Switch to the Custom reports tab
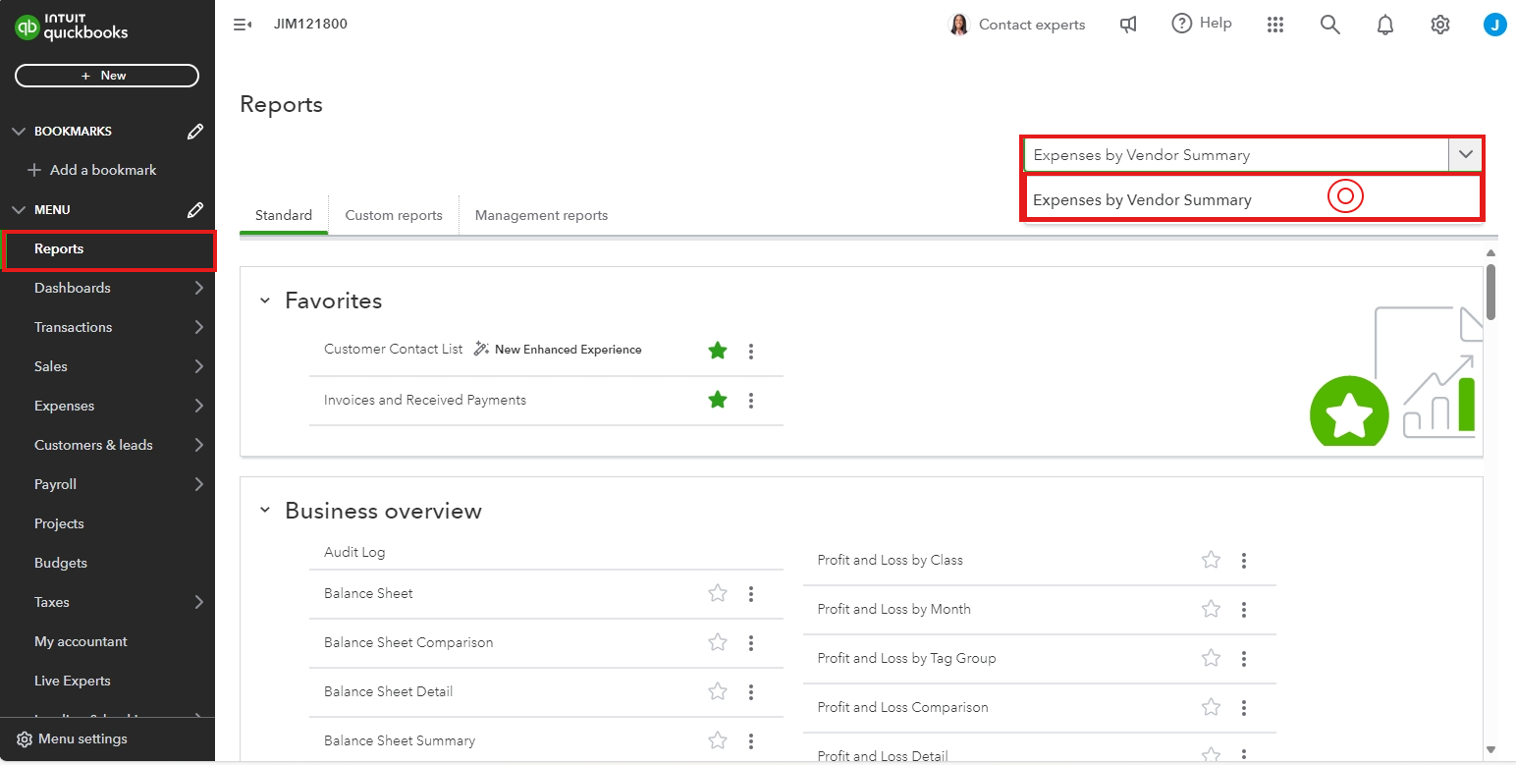This screenshot has height=765, width=1516. pyautogui.click(x=394, y=215)
